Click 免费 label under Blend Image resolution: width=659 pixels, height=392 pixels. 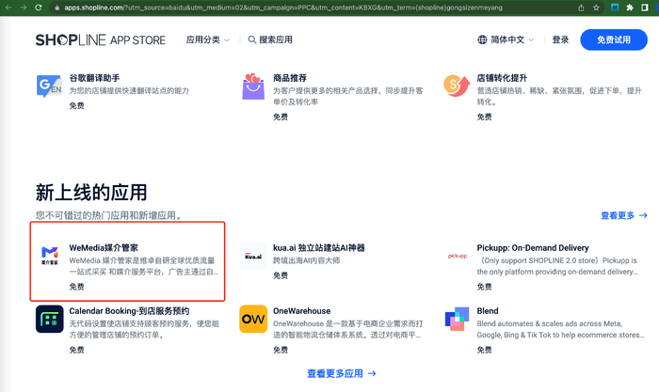click(484, 350)
